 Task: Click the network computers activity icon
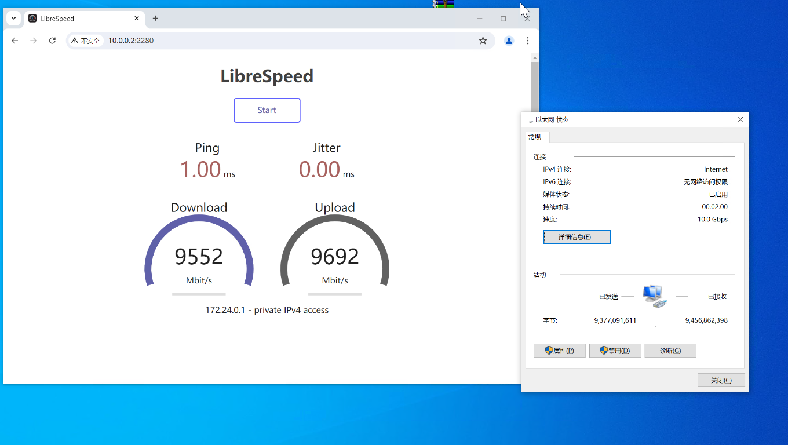click(654, 296)
